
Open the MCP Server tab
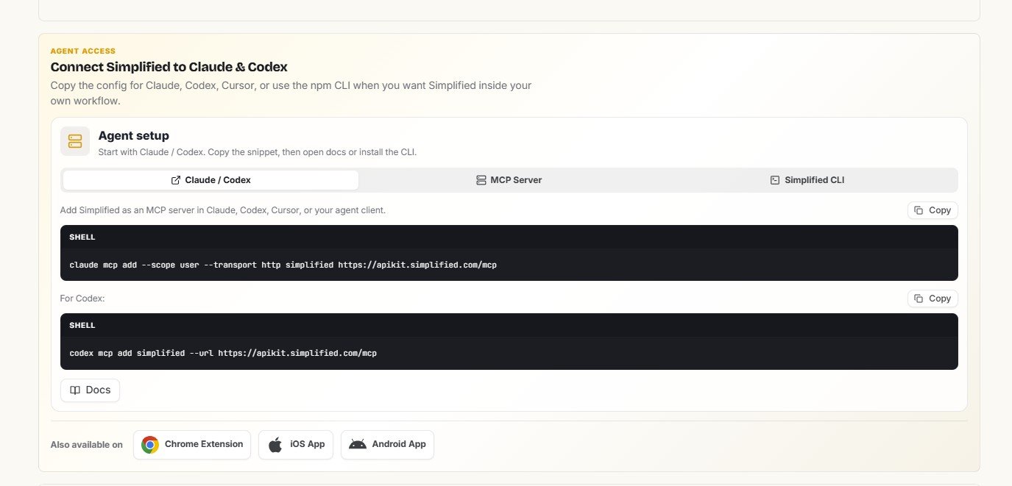pyautogui.click(x=509, y=180)
